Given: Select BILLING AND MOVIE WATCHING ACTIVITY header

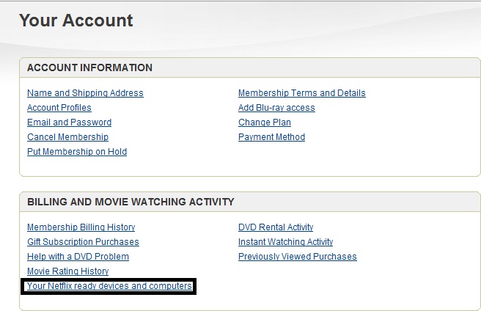Looking at the screenshot, I should 131,202.
